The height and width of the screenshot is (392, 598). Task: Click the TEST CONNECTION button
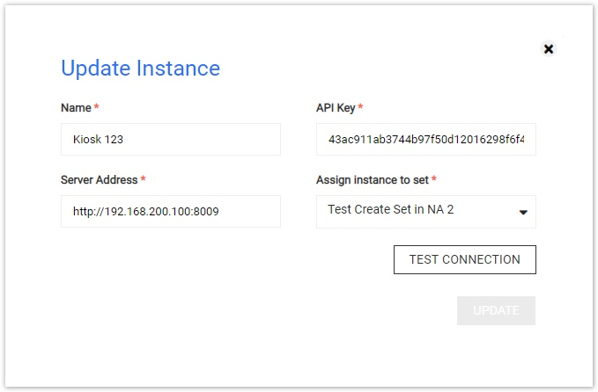point(464,259)
